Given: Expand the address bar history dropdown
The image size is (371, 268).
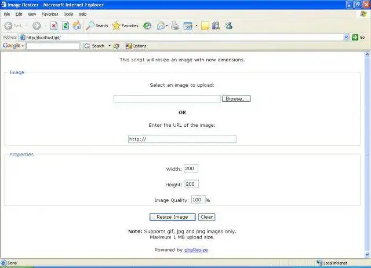Looking at the screenshot, I should tap(346, 38).
